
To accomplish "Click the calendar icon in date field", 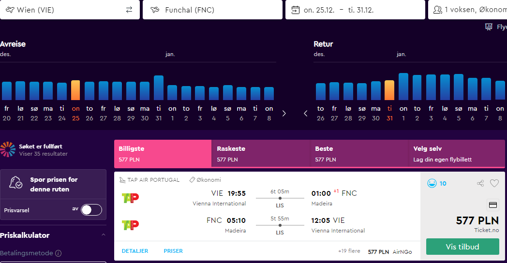I will [x=296, y=10].
